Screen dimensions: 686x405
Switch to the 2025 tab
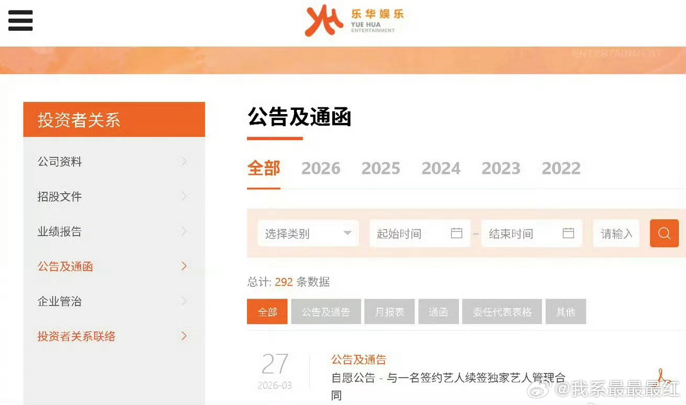(x=380, y=168)
